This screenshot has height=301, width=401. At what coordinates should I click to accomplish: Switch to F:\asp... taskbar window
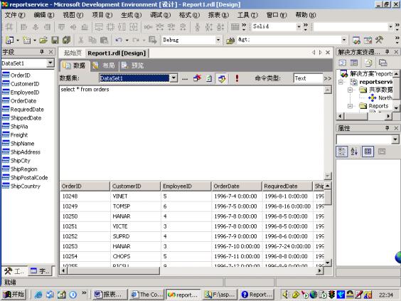point(220,295)
